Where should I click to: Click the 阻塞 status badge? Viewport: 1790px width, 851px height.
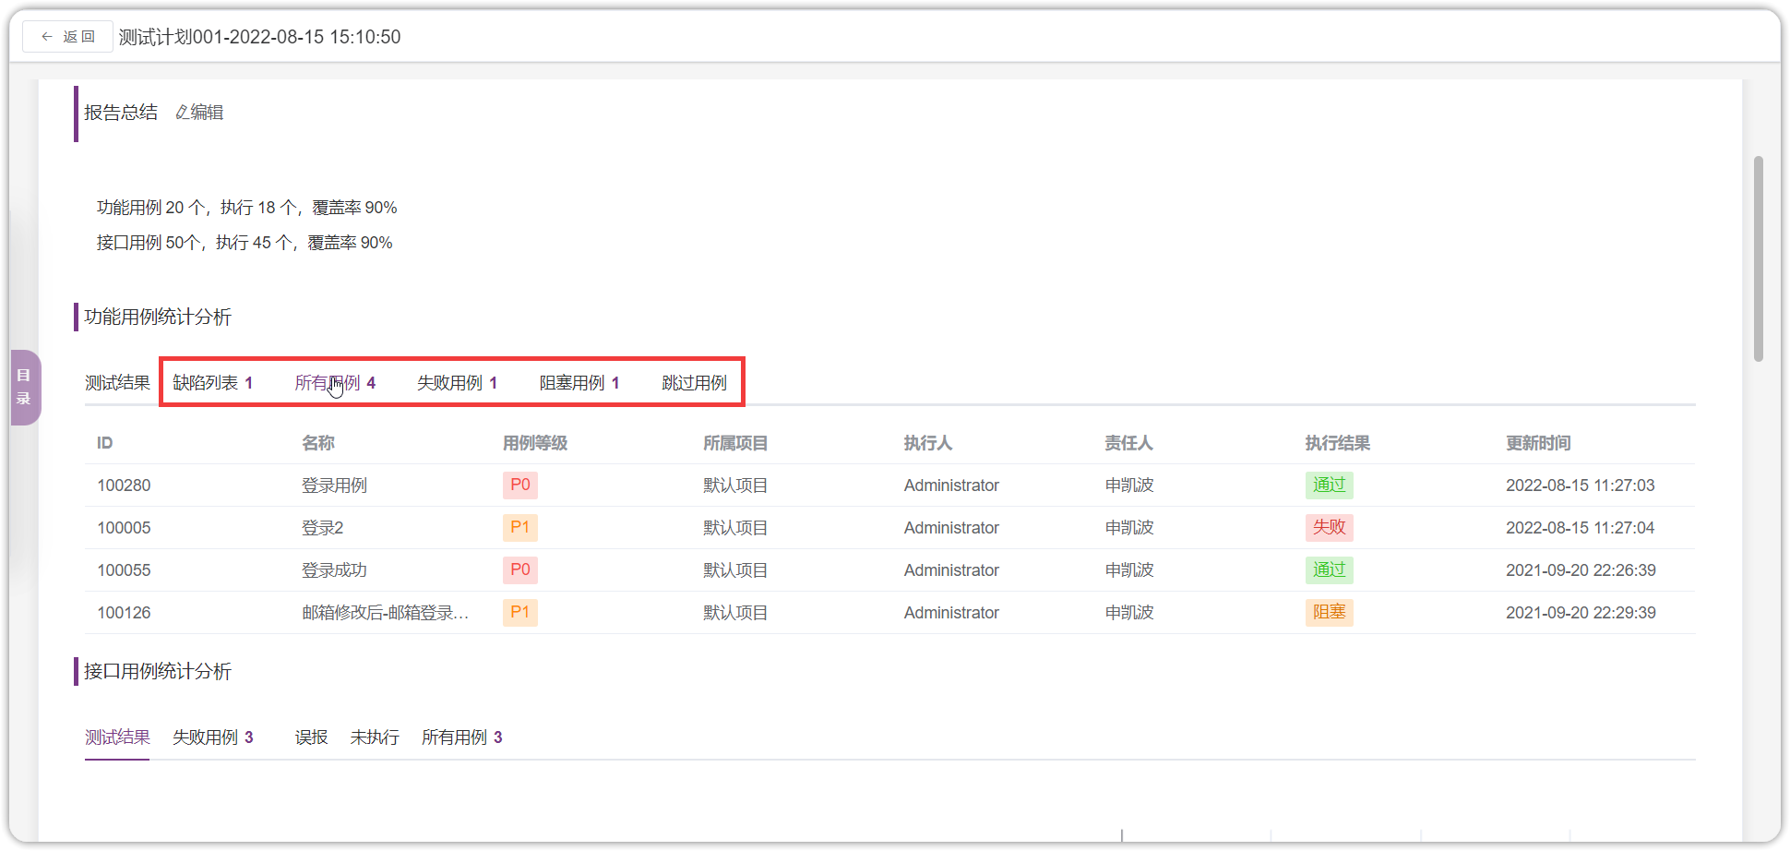tap(1330, 613)
